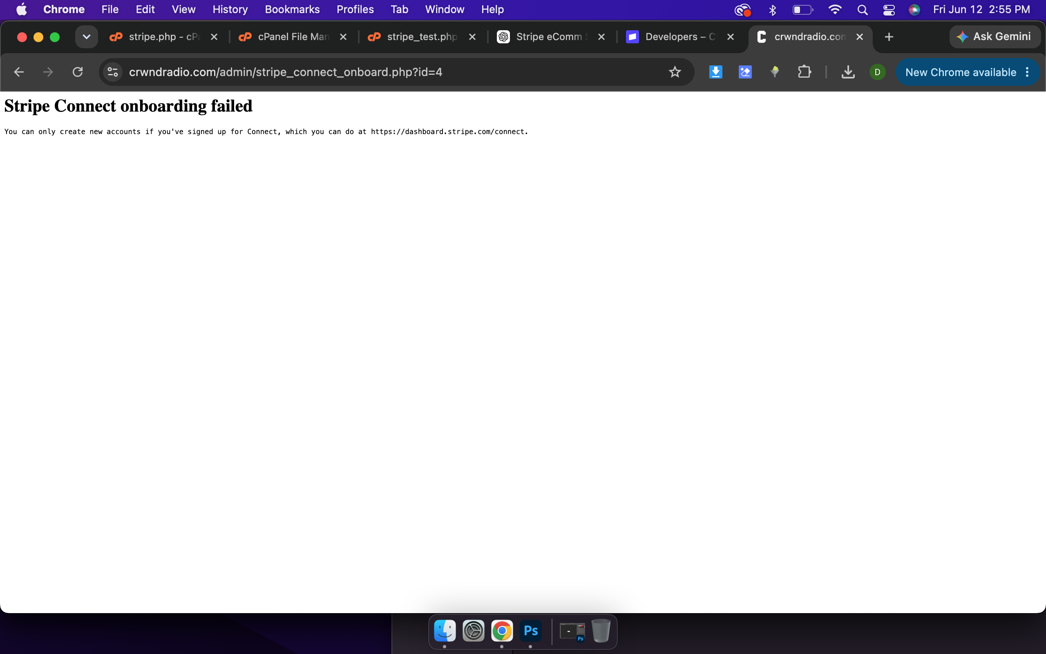Open the minimized window in Dock
The height and width of the screenshot is (654, 1046).
pyautogui.click(x=572, y=632)
